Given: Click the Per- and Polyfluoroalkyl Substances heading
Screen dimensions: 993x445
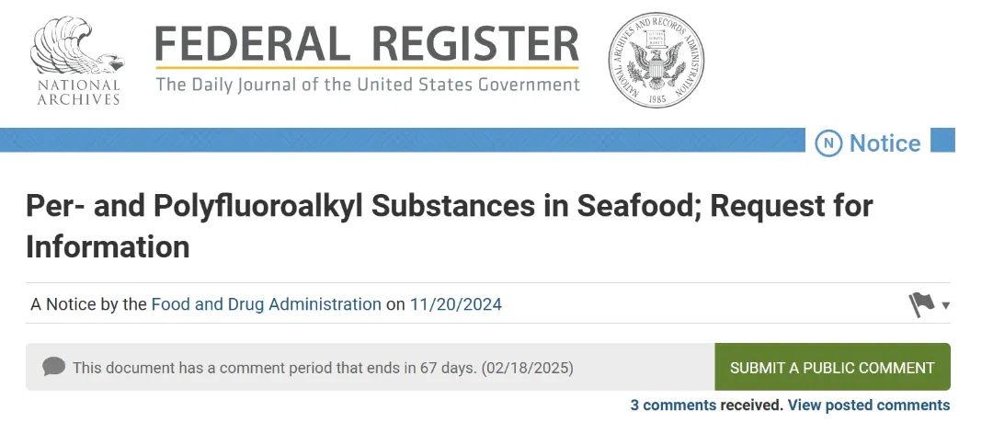Looking at the screenshot, I should click(449, 226).
